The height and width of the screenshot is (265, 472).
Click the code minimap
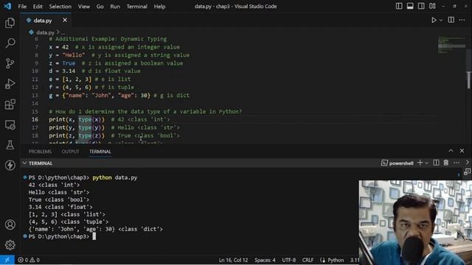pyautogui.click(x=451, y=45)
